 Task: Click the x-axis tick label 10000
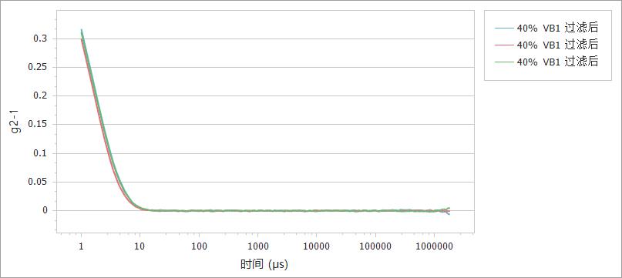click(x=316, y=246)
